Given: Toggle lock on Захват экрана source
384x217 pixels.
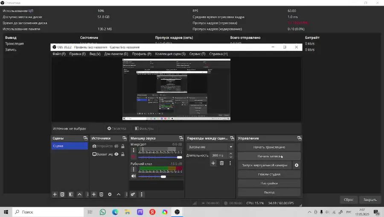Looking at the screenshot, I should coord(123,154).
